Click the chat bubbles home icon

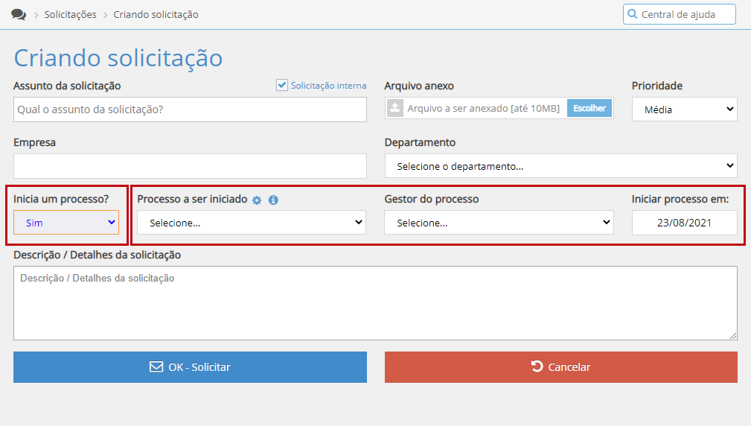click(19, 14)
